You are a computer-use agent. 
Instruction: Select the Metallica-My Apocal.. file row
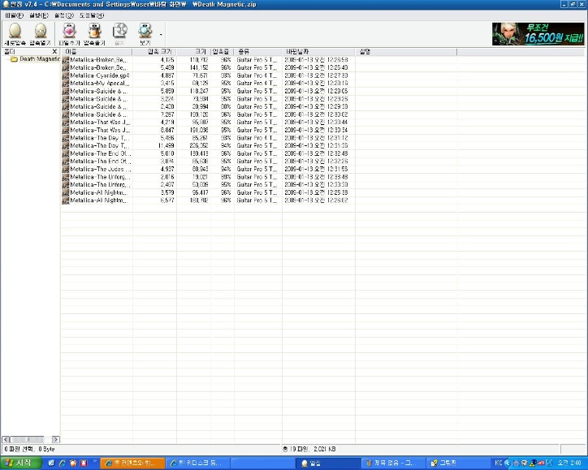(208, 84)
